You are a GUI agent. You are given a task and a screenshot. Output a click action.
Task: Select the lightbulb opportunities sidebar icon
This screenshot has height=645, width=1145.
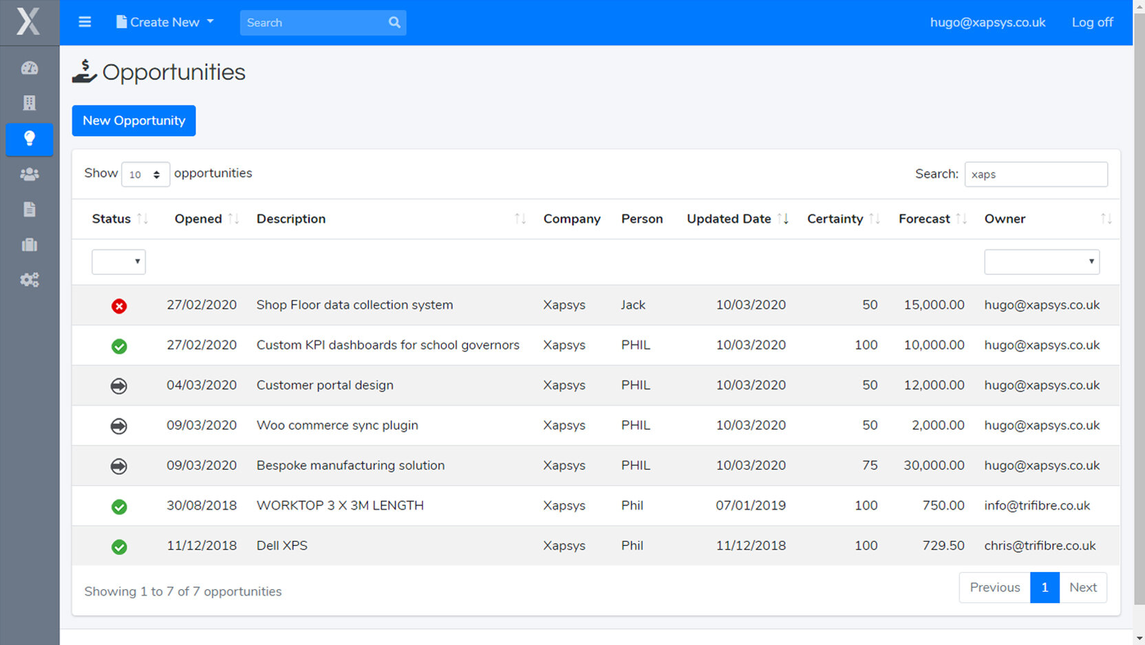(x=30, y=139)
